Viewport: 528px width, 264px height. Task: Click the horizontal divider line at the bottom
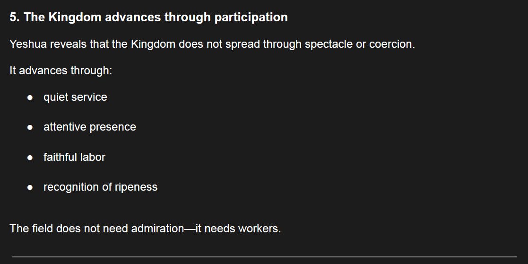(x=264, y=257)
